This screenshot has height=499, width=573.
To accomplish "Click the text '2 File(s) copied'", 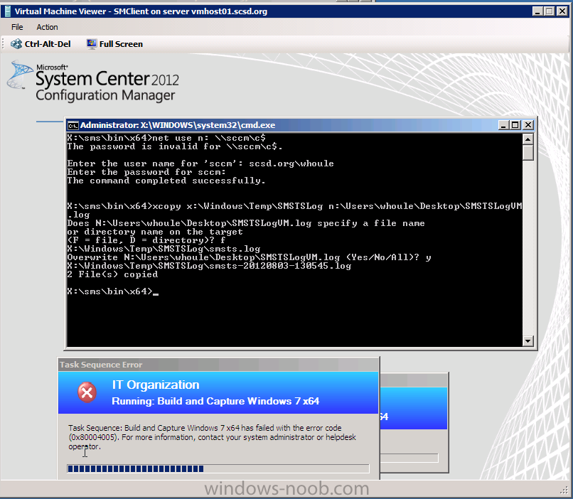I will (112, 274).
